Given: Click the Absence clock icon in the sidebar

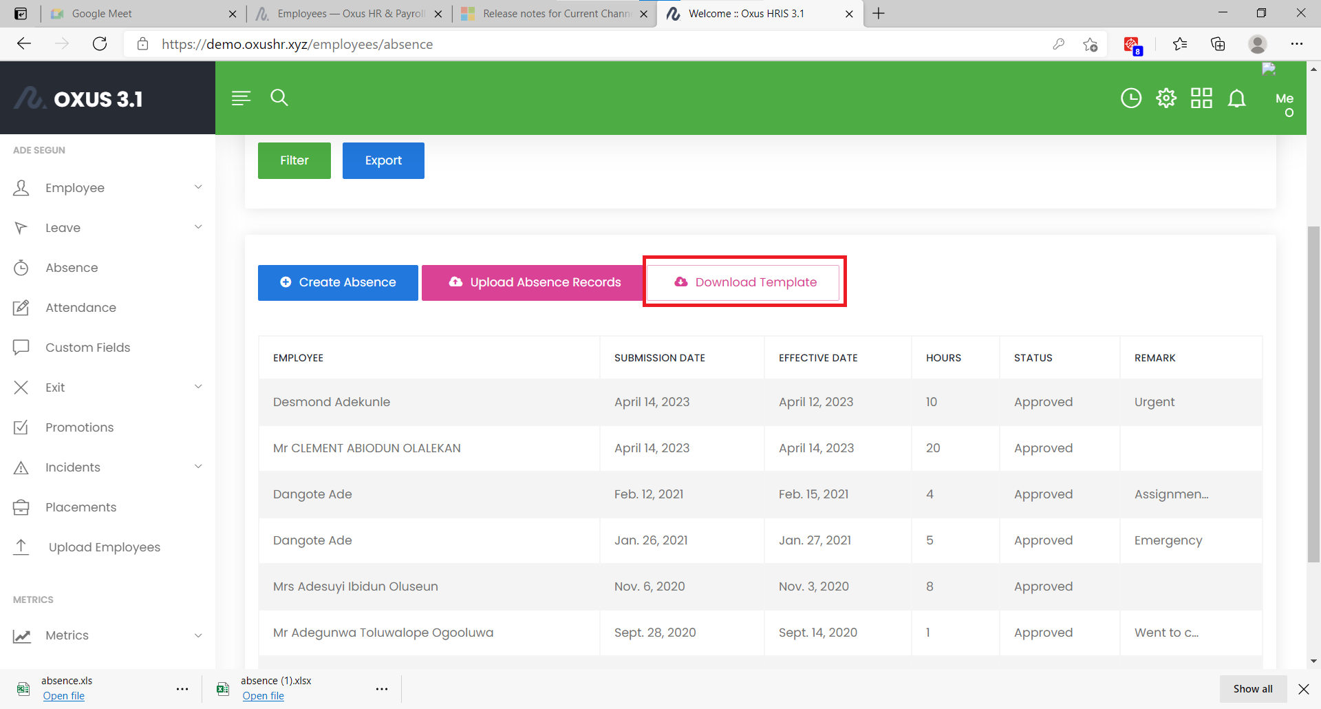Looking at the screenshot, I should coord(21,268).
